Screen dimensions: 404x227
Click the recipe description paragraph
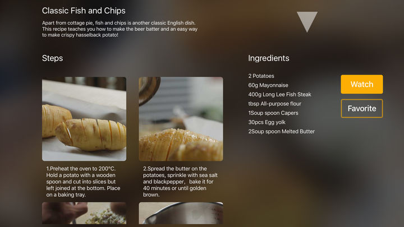point(120,29)
